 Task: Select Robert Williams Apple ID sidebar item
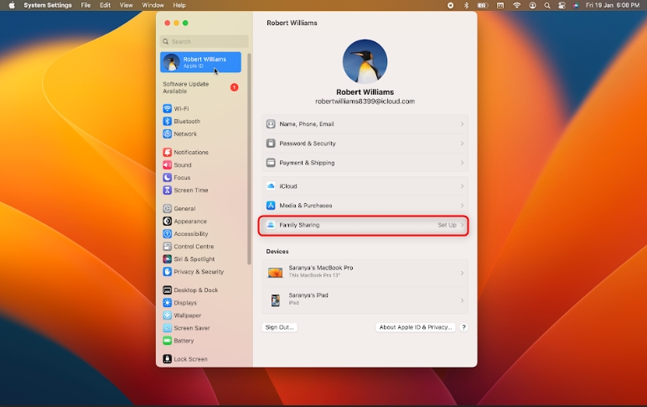200,62
